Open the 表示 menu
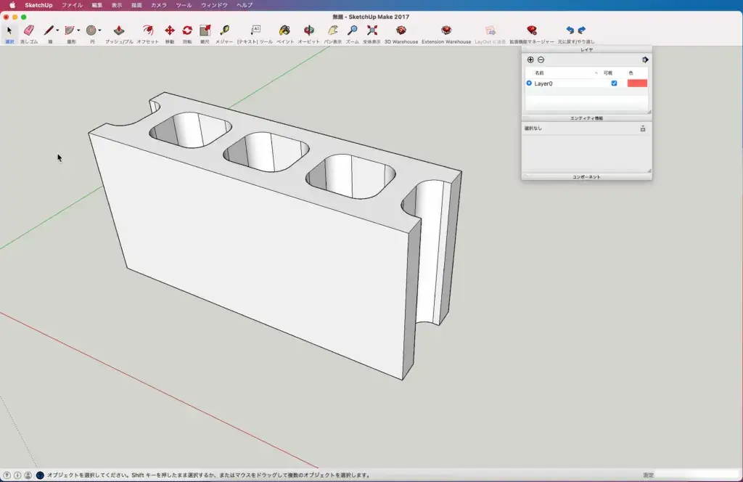 (117, 5)
